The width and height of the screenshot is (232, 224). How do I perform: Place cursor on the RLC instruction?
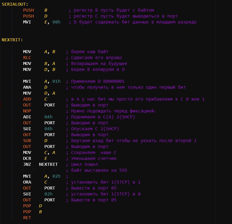coord(27,57)
